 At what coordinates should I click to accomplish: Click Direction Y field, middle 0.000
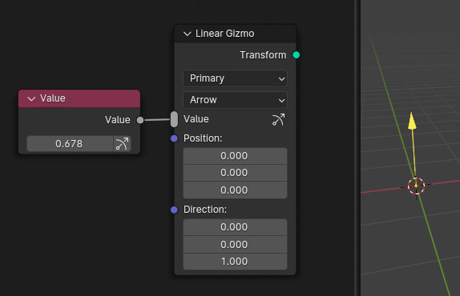tap(235, 244)
